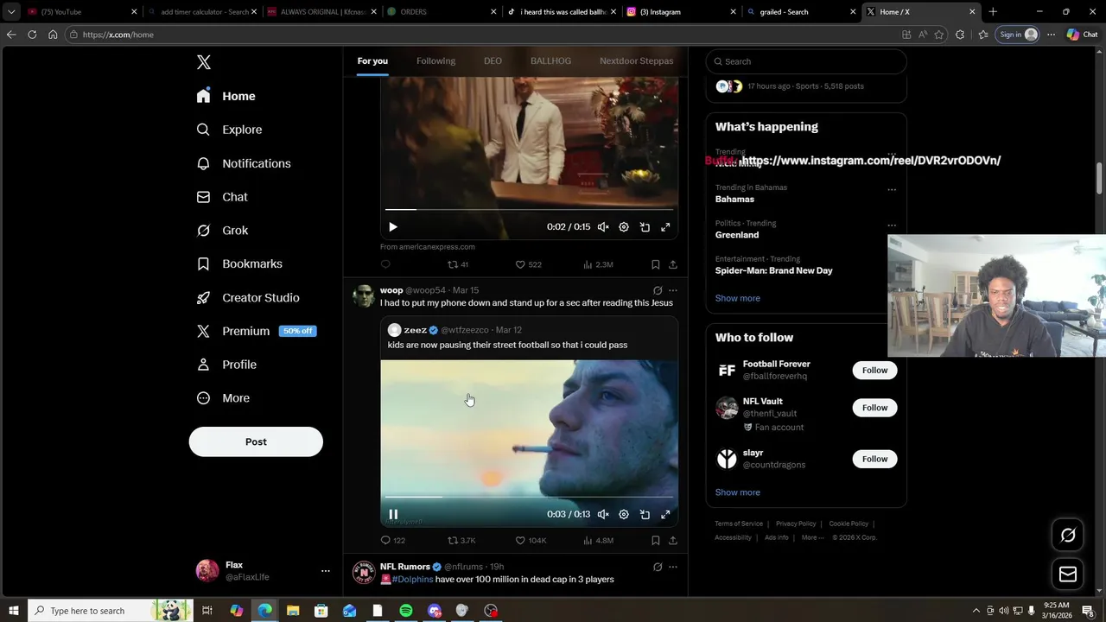The height and width of the screenshot is (622, 1106).
Task: Repost the American Express ad with 41 reposts
Action: point(458,264)
